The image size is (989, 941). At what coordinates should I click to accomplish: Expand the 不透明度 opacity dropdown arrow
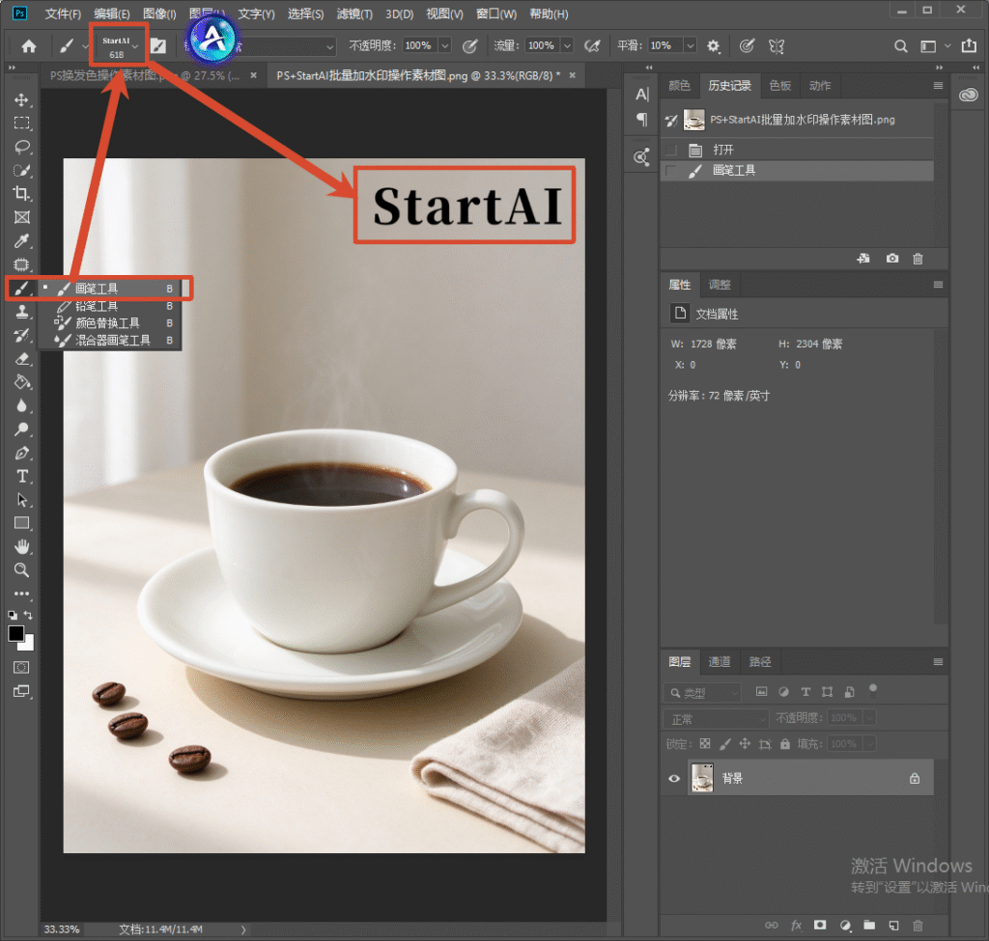444,46
